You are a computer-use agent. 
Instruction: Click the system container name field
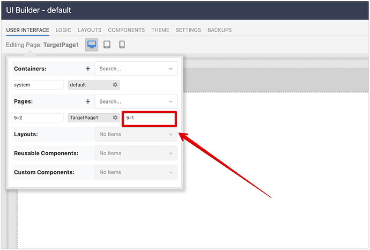[x=38, y=85]
